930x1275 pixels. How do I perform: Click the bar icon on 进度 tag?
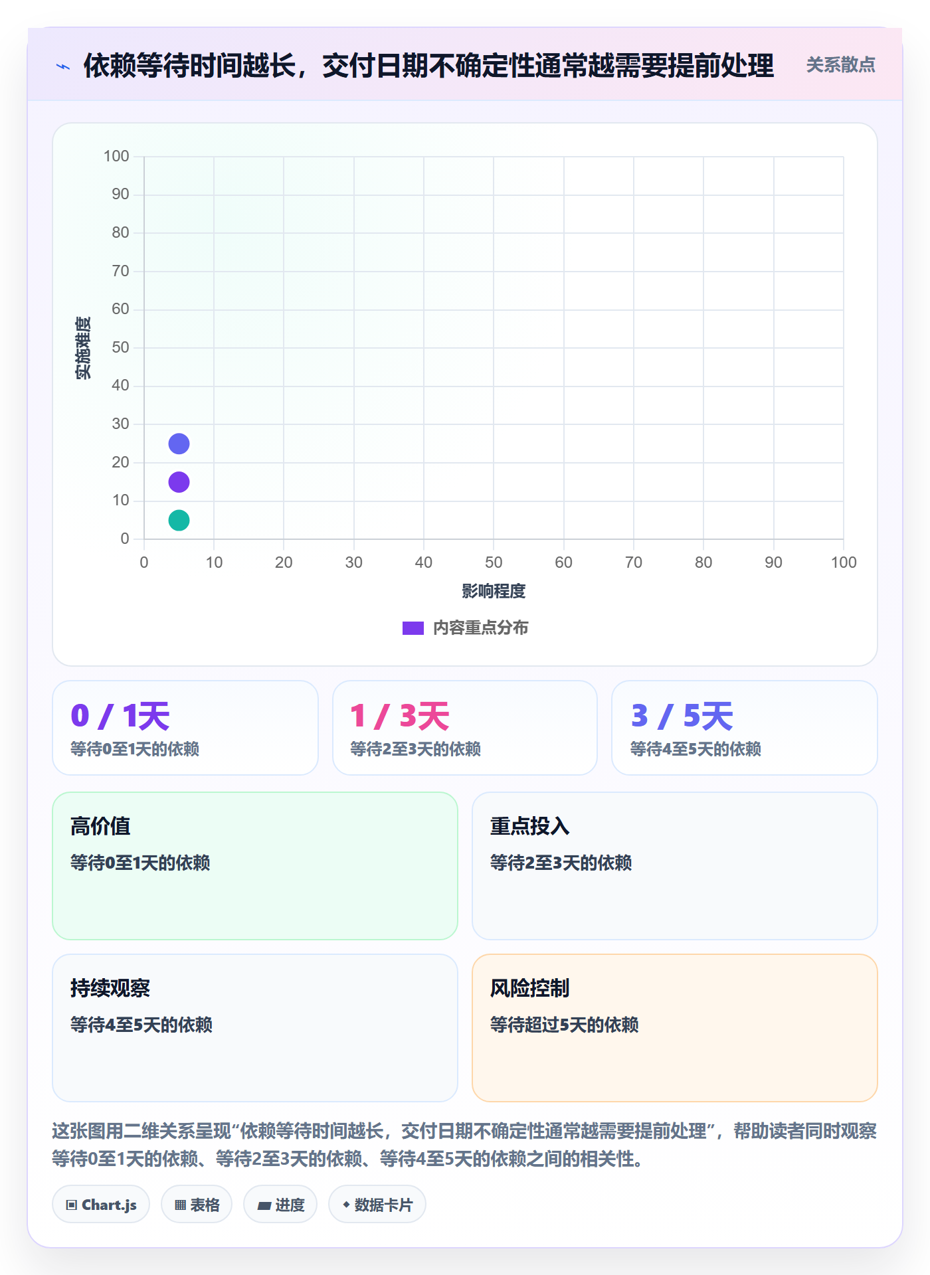click(x=264, y=1206)
